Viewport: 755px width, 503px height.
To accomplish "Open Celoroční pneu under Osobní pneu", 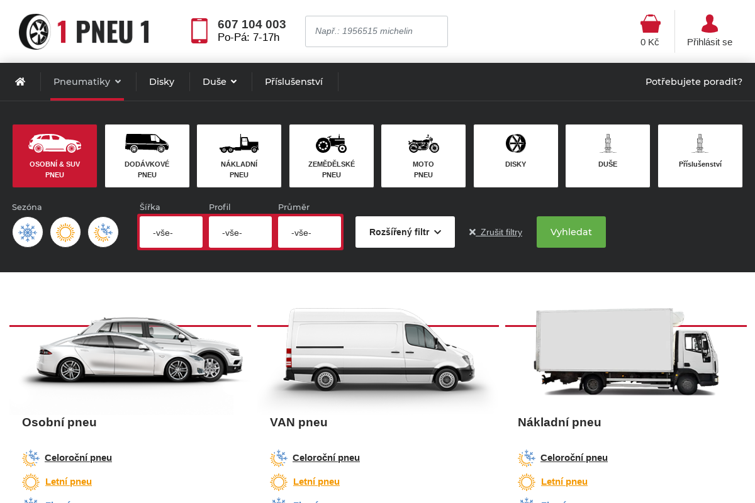I will (x=78, y=458).
